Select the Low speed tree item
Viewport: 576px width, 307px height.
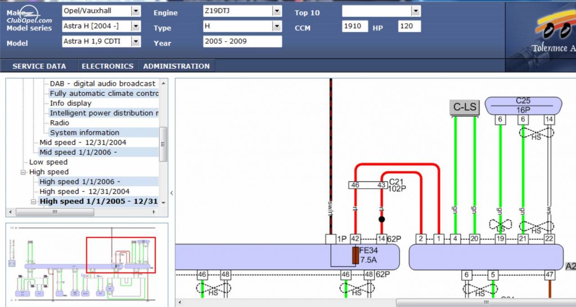tap(48, 162)
